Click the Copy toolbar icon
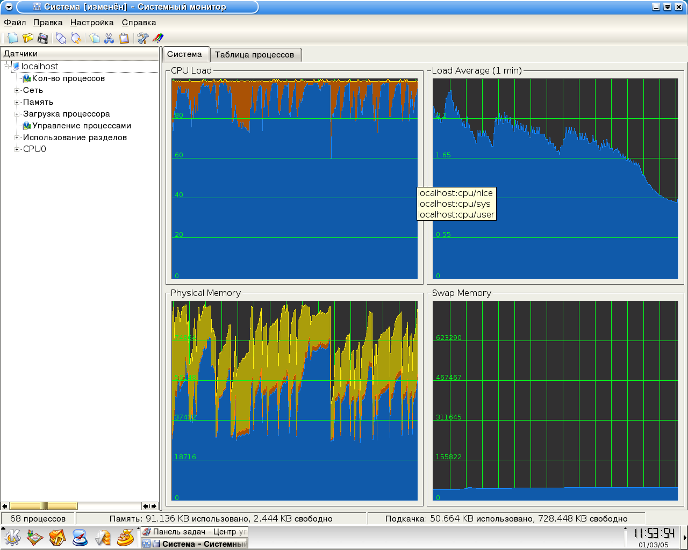 click(94, 38)
